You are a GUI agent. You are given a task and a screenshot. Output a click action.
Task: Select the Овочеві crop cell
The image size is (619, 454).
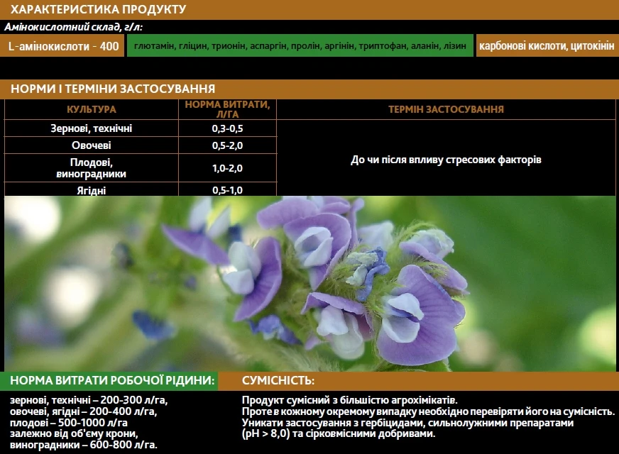(x=92, y=145)
